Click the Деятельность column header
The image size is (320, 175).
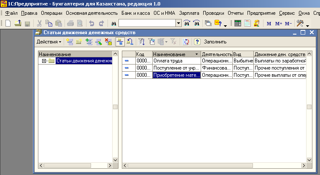click(x=217, y=54)
